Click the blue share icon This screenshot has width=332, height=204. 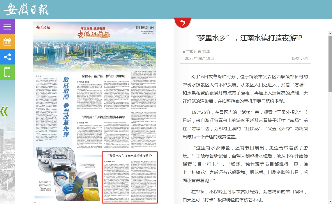point(7,57)
